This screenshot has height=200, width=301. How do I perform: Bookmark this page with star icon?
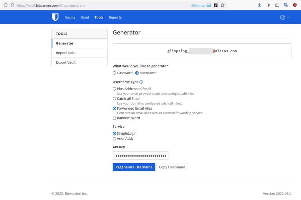point(222,5)
